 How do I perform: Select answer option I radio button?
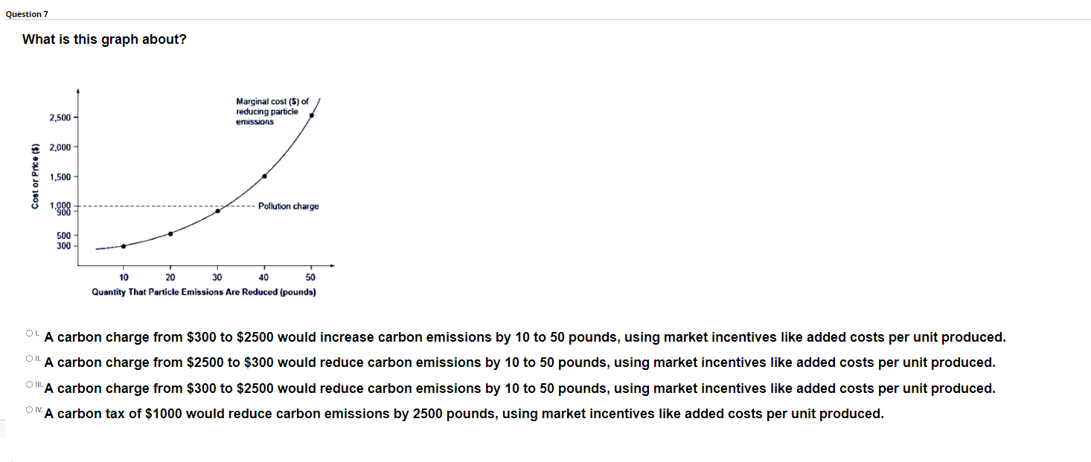28,333
